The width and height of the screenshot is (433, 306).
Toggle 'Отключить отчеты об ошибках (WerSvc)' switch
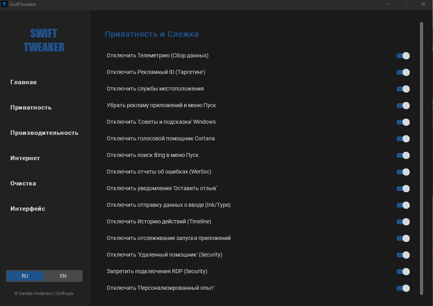click(403, 172)
